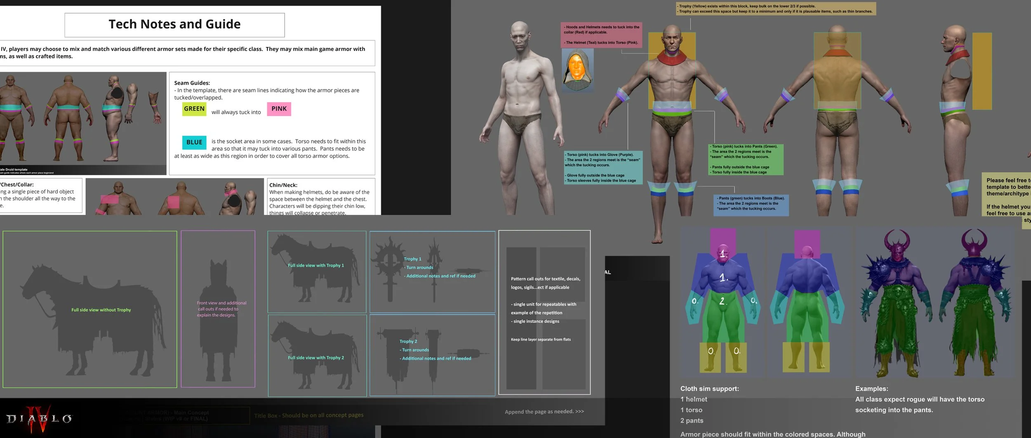Click the back-view figure with yellow torso block
This screenshot has height=438, width=1031.
tap(837, 119)
